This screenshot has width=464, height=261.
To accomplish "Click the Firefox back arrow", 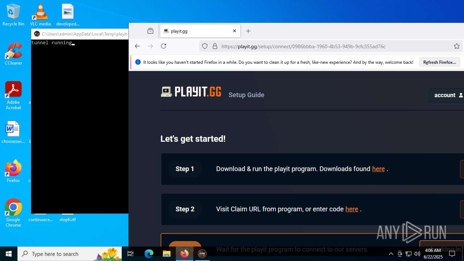I will [137, 46].
